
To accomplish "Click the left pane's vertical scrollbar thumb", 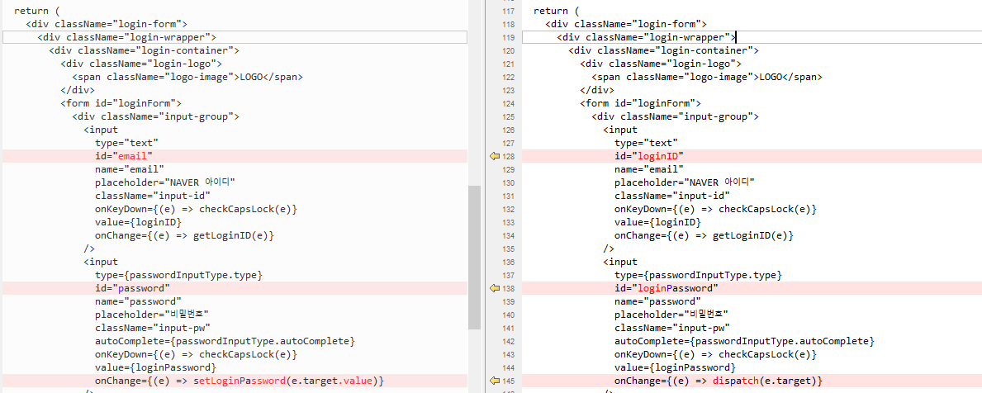I will 474,258.
